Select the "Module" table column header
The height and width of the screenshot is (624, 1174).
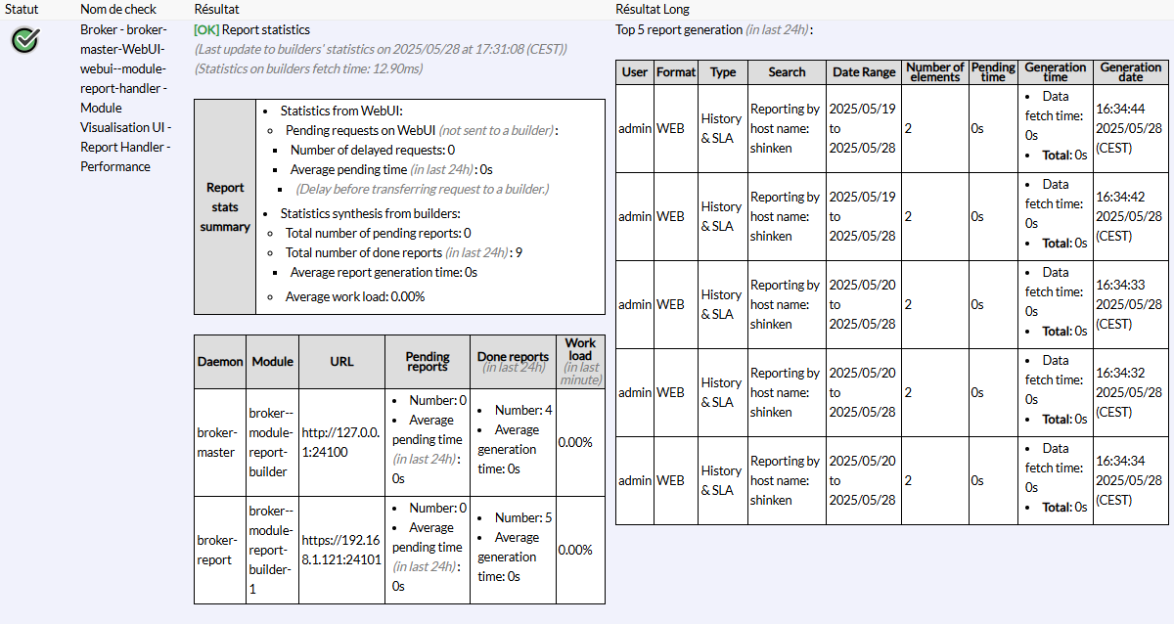tap(272, 361)
